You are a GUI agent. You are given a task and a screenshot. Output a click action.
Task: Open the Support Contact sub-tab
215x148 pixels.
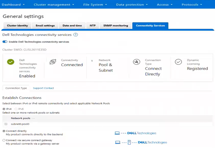coord(43,88)
